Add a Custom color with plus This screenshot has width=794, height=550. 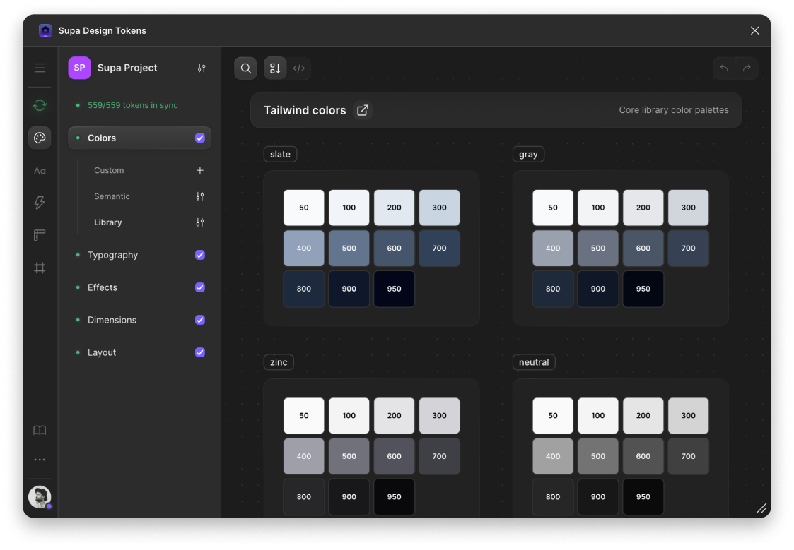click(200, 170)
